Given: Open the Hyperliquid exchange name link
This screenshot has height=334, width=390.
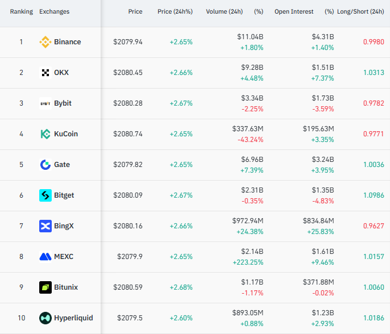Looking at the screenshot, I should coord(73,318).
